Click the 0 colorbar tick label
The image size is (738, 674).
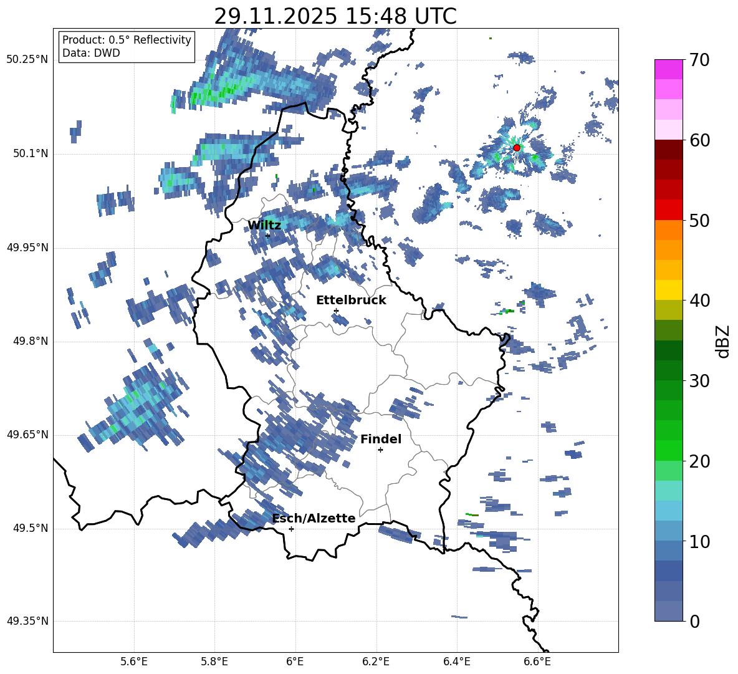(x=694, y=622)
